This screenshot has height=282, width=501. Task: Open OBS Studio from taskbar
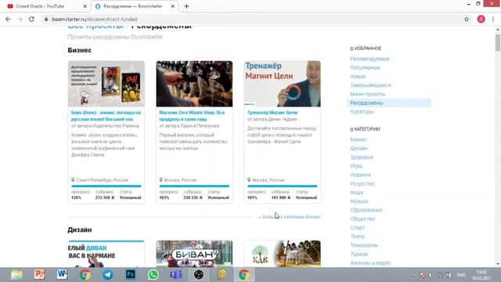pyautogui.click(x=199, y=275)
